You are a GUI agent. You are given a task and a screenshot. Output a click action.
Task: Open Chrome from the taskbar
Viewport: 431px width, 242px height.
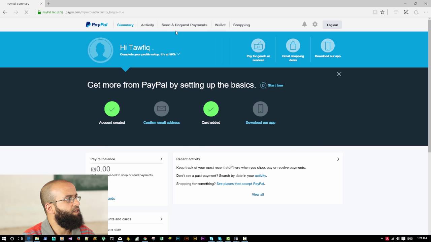145,239
